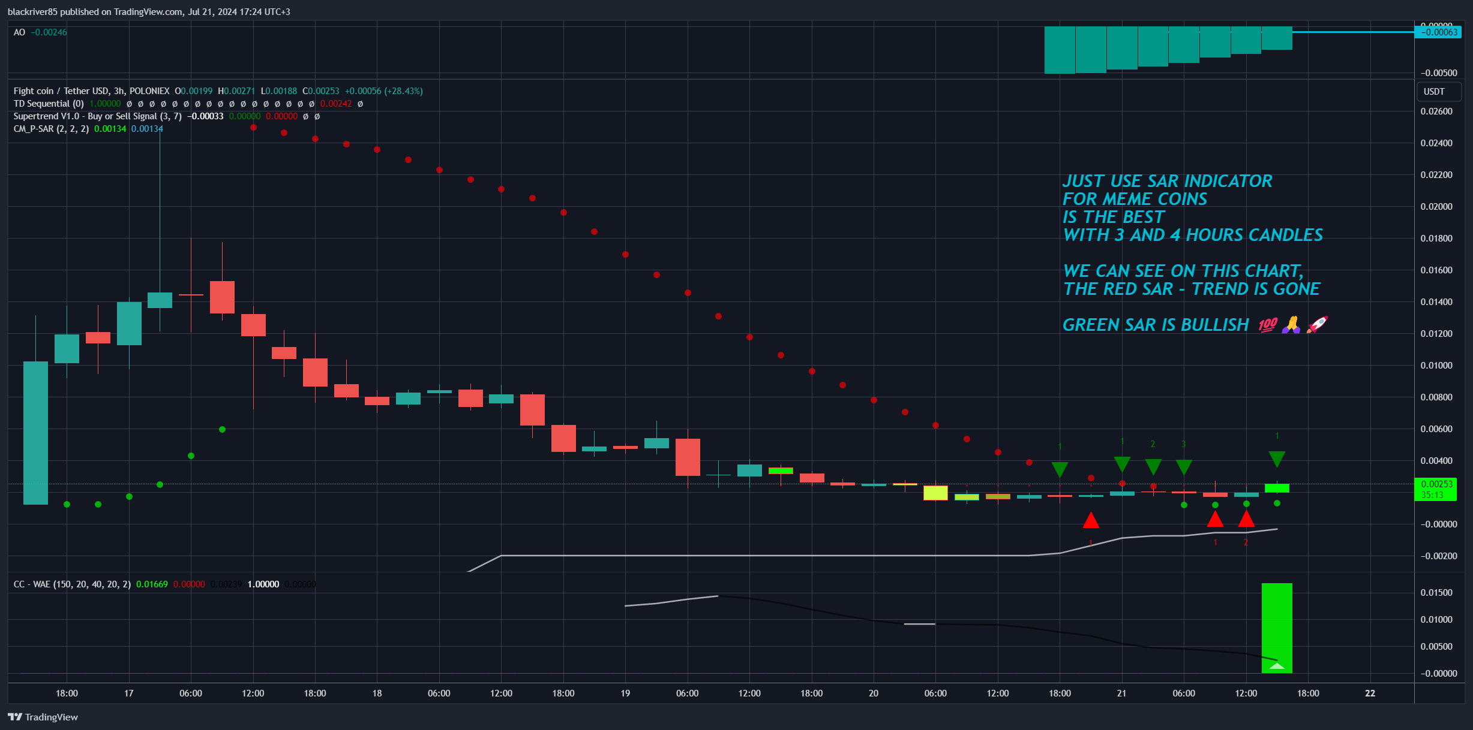The image size is (1473, 730).
Task: Click the 'FOR MEME COINS' annotation line
Action: pyautogui.click(x=1135, y=199)
